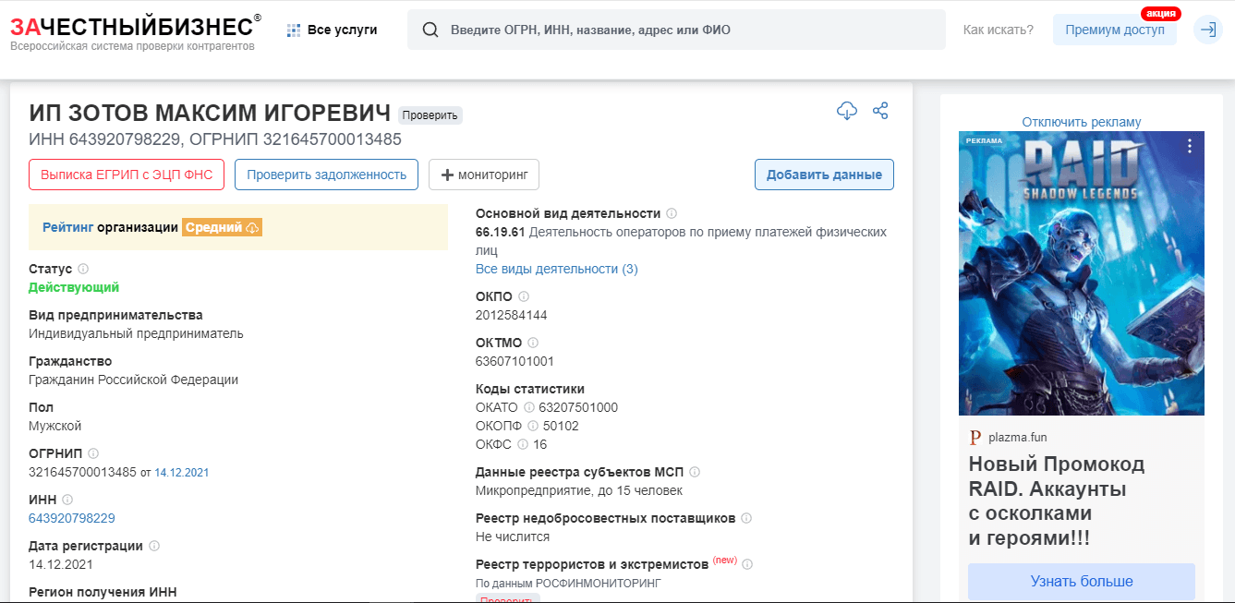Click the Отключить рекламу link
Image resolution: width=1235 pixels, height=603 pixels.
pos(1081,122)
